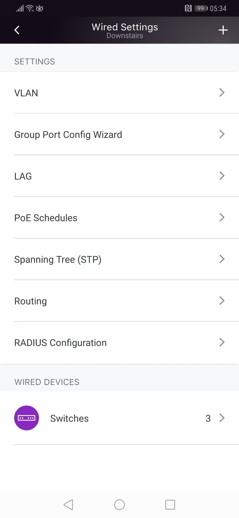This screenshot has width=239, height=518.
Task: Go to RADIUS Configuration
Action: pyautogui.click(x=60, y=343)
